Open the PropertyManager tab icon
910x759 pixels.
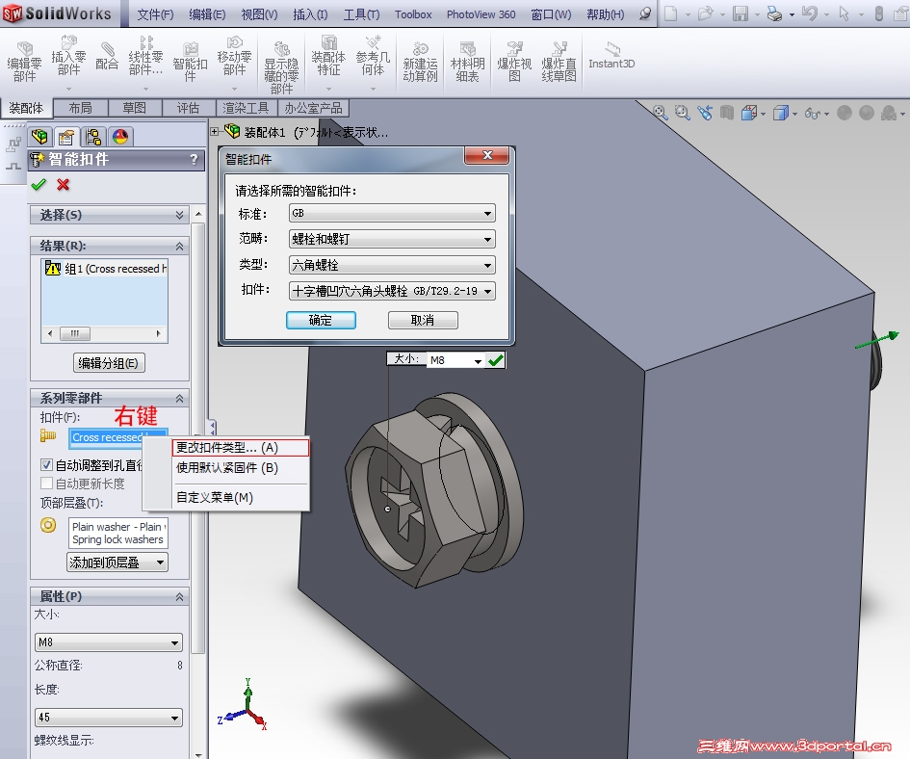tap(66, 137)
